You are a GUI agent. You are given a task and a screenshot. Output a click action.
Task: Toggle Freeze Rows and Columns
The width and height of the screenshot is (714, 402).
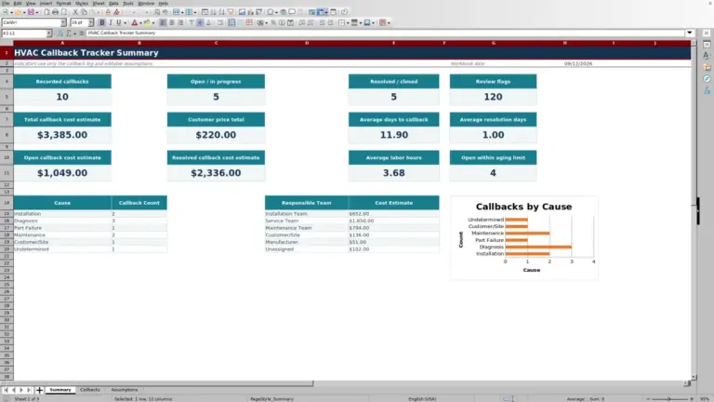[x=321, y=12]
